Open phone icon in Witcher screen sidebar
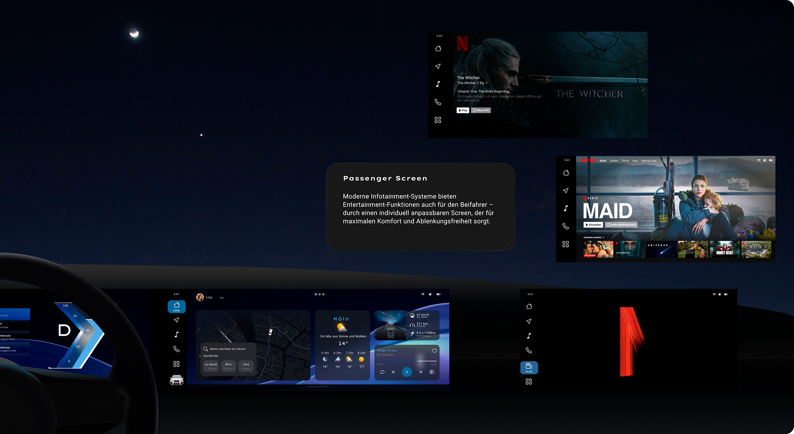This screenshot has height=434, width=794. point(438,102)
